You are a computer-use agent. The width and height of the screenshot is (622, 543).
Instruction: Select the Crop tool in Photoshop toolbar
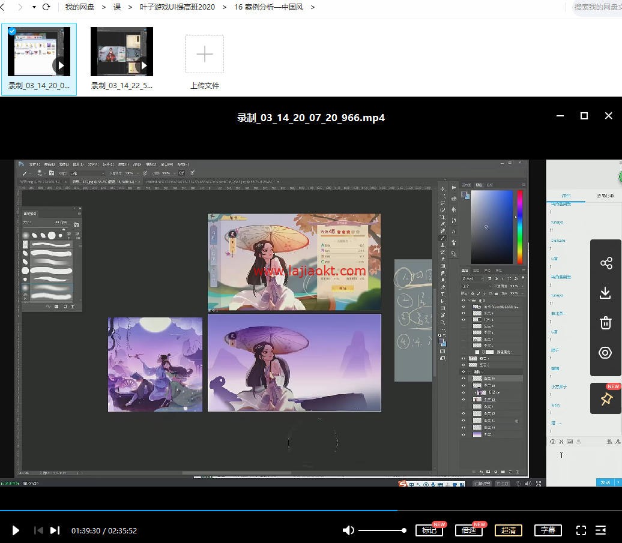pyautogui.click(x=442, y=217)
